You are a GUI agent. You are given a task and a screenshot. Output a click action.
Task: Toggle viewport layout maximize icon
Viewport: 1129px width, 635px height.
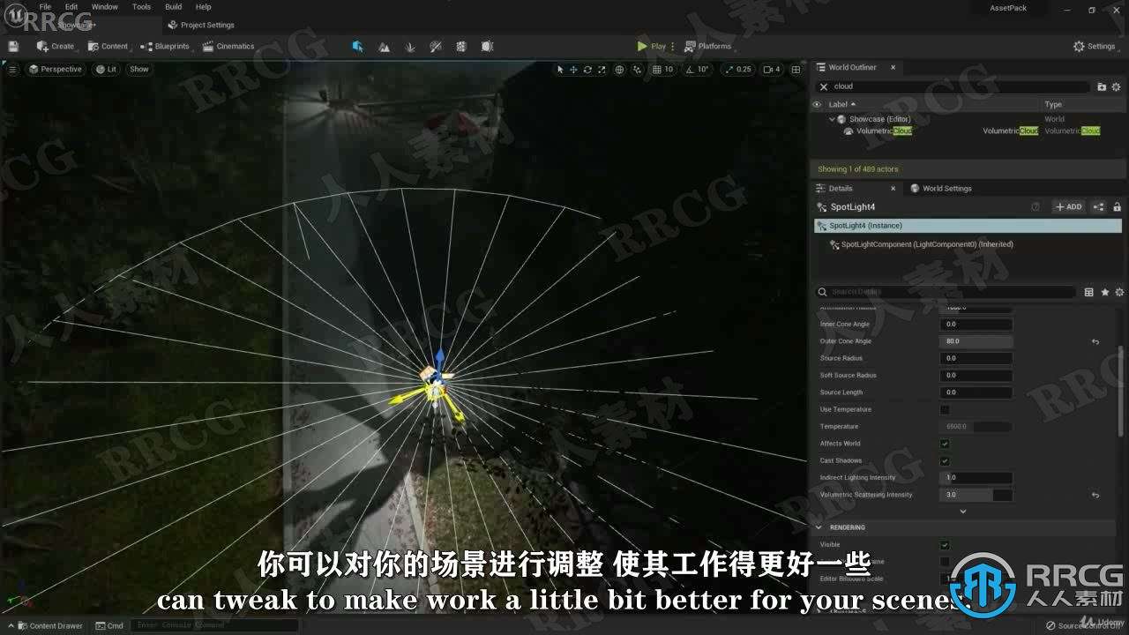pyautogui.click(x=796, y=69)
